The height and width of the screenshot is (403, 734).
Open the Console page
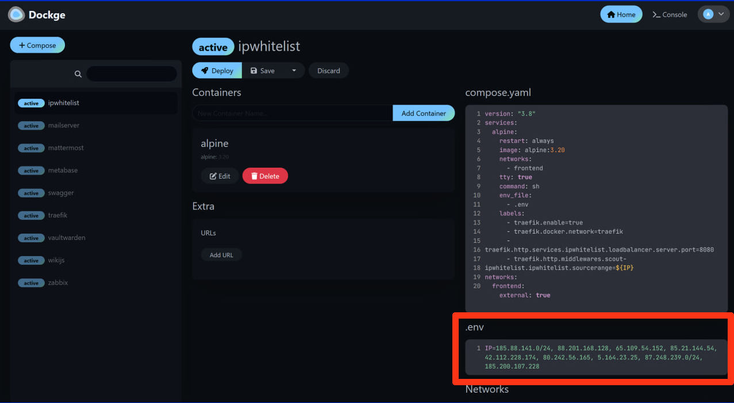pyautogui.click(x=670, y=14)
